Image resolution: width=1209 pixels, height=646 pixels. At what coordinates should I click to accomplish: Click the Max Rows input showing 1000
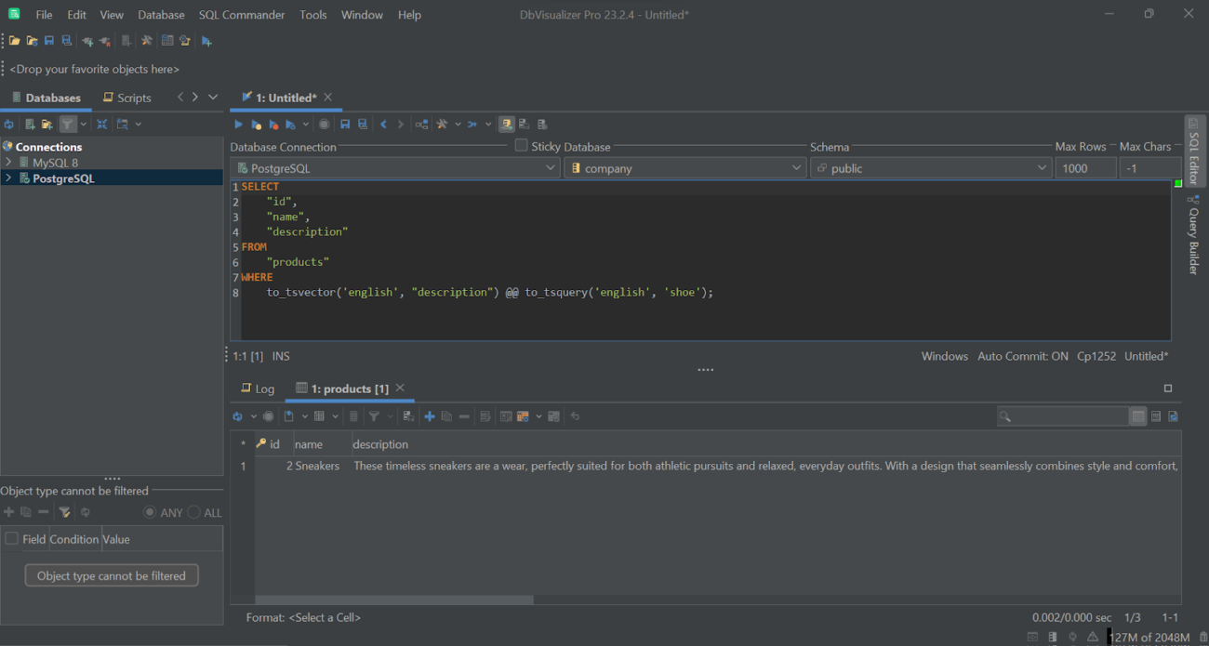coord(1085,167)
